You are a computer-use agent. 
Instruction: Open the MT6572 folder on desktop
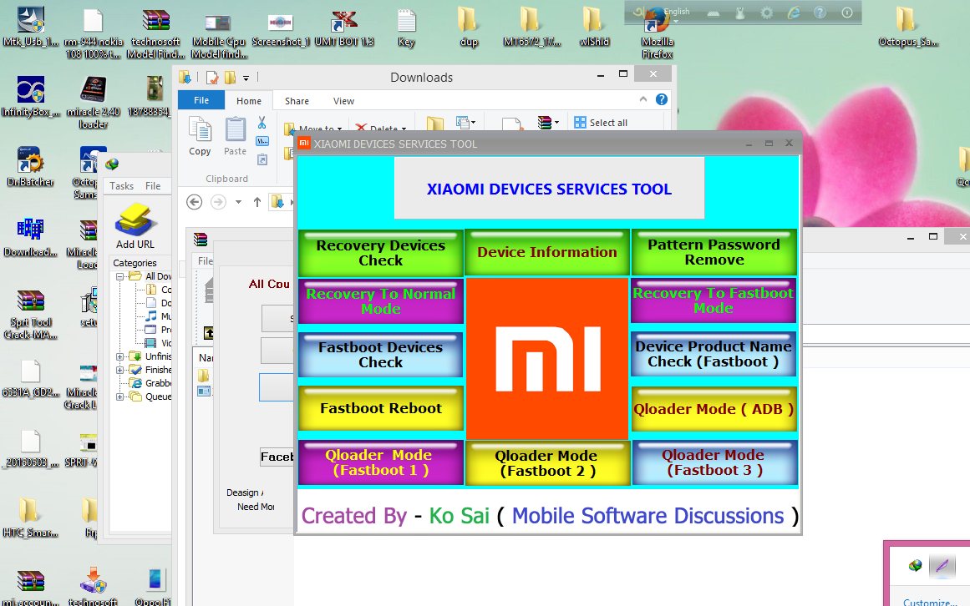(531, 28)
